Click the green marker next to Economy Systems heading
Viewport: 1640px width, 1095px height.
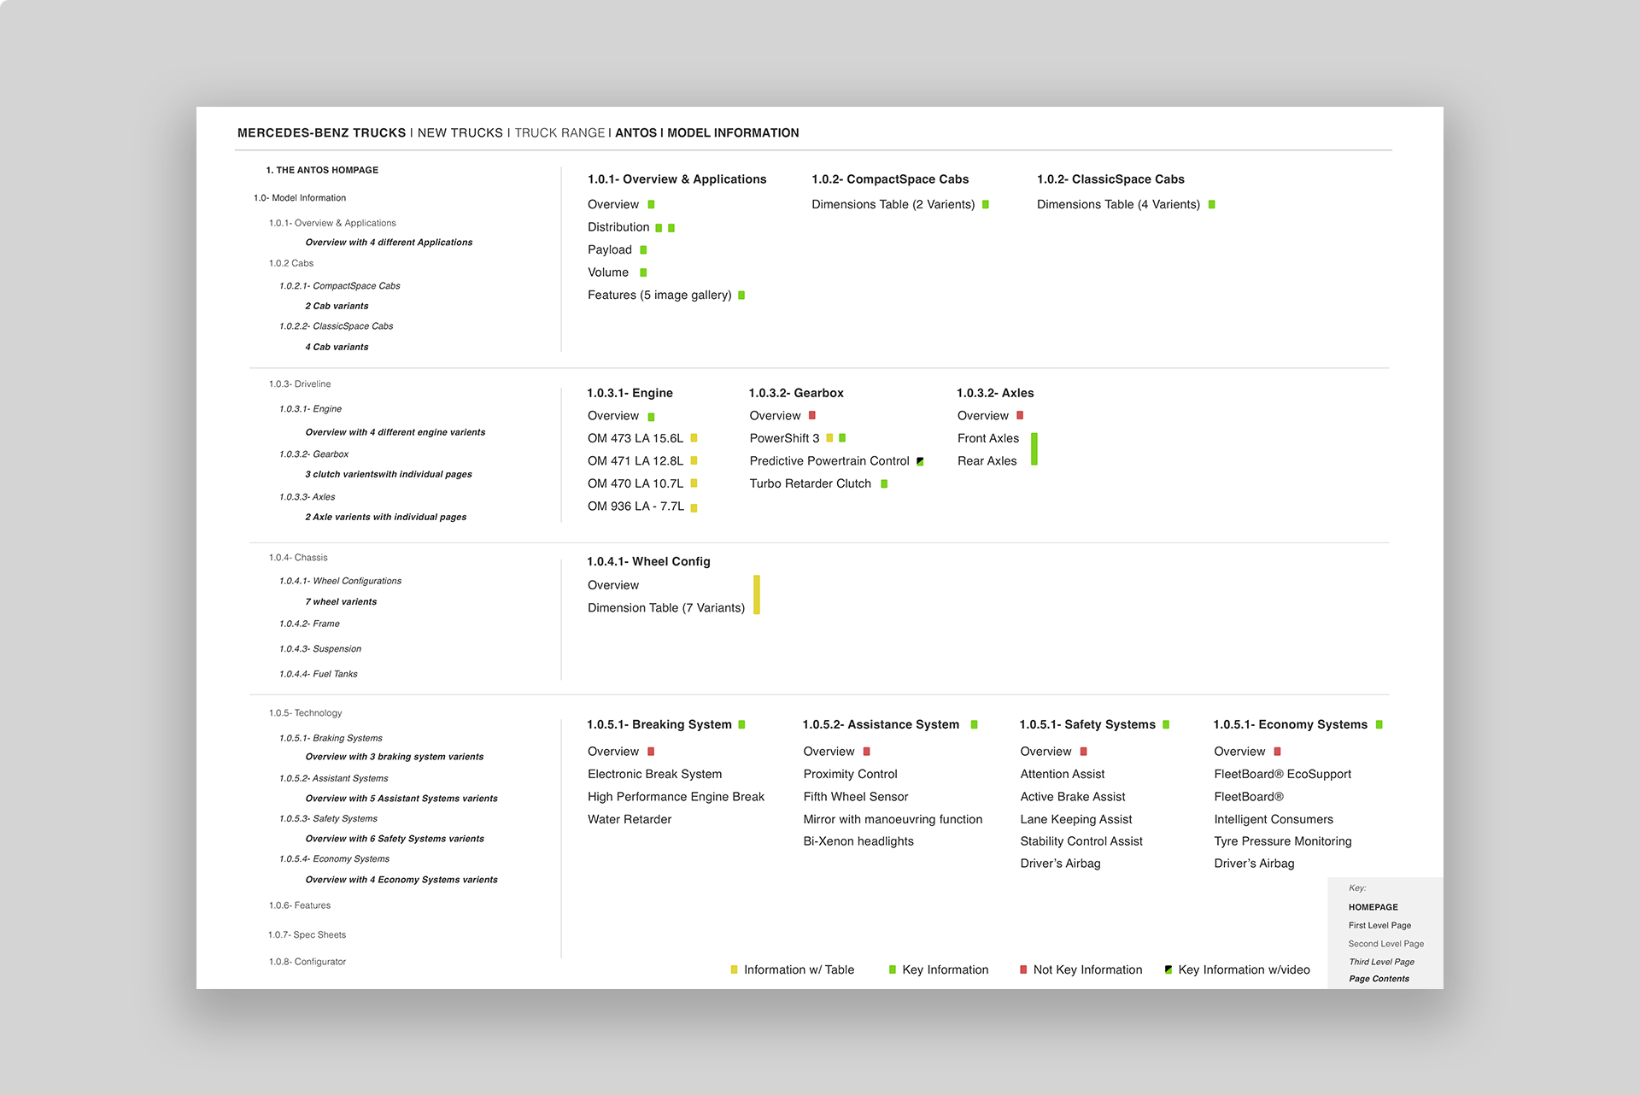[x=1379, y=725]
